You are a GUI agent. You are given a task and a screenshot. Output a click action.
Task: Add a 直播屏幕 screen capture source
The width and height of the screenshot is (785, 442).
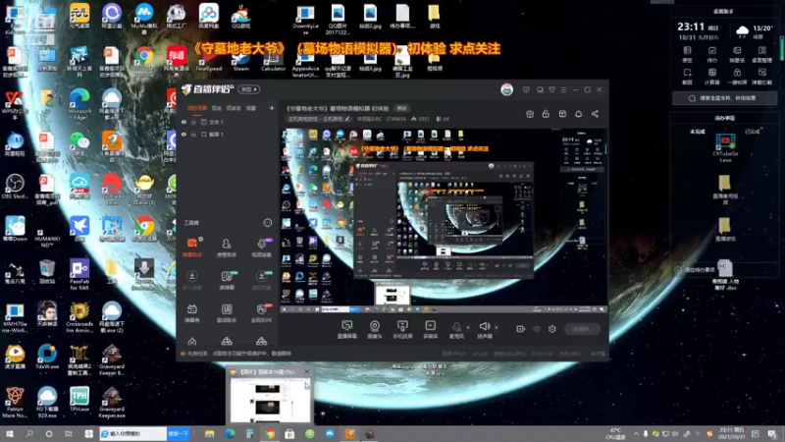click(347, 329)
